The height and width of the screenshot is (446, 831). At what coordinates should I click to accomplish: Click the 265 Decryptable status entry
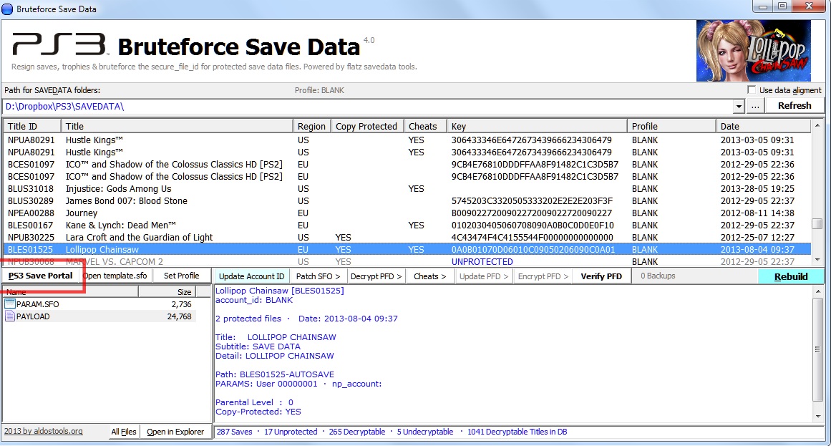pyautogui.click(x=356, y=432)
